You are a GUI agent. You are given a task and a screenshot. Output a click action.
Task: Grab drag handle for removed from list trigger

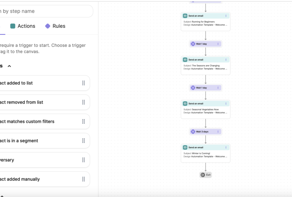(84, 102)
